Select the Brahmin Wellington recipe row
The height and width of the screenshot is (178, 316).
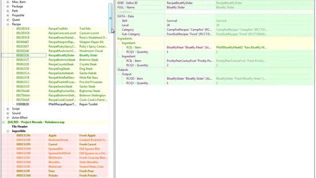(x=55, y=95)
